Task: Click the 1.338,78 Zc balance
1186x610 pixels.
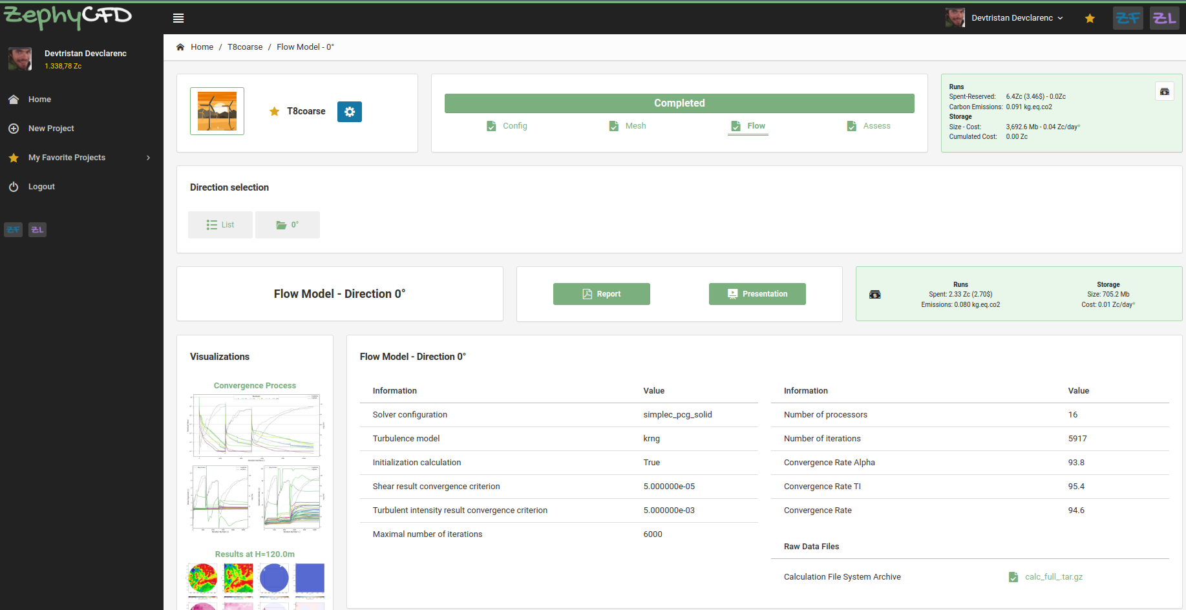Action: tap(63, 66)
